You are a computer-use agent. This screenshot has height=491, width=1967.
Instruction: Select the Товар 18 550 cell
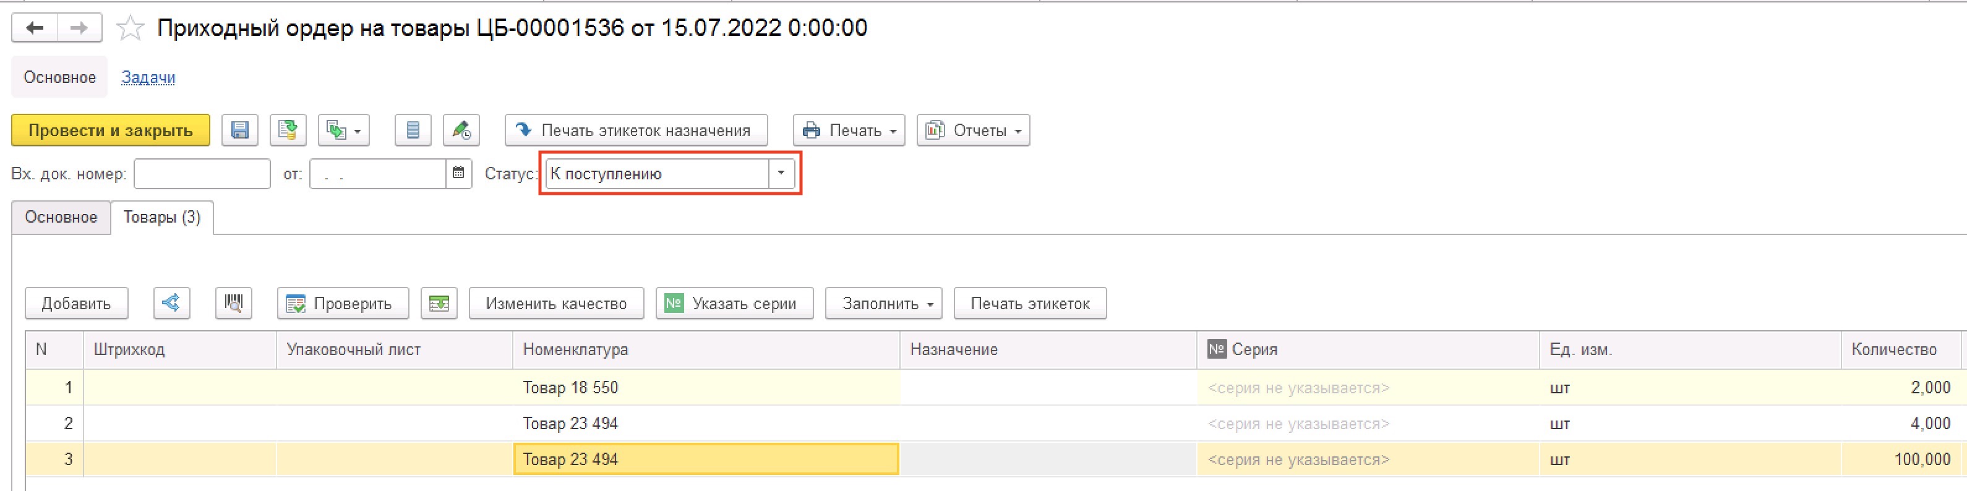pos(706,387)
